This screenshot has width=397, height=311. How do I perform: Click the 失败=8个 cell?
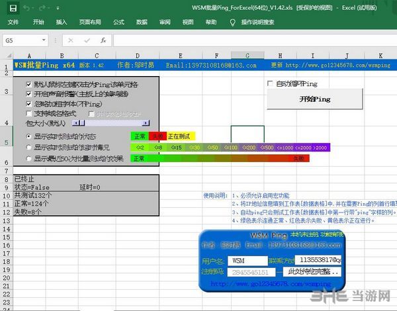point(28,212)
